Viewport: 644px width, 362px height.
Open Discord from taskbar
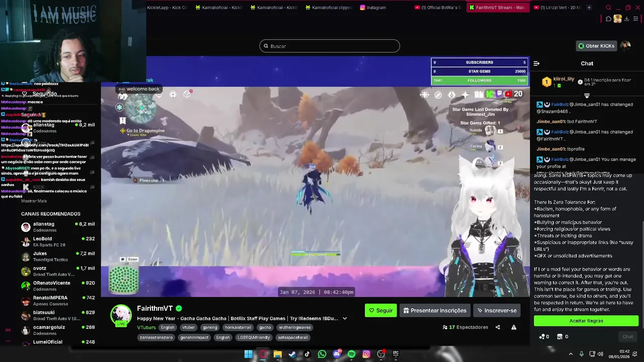tap(337, 354)
